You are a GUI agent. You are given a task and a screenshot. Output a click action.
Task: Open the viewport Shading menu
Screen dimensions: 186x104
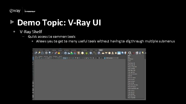tap(40, 56)
